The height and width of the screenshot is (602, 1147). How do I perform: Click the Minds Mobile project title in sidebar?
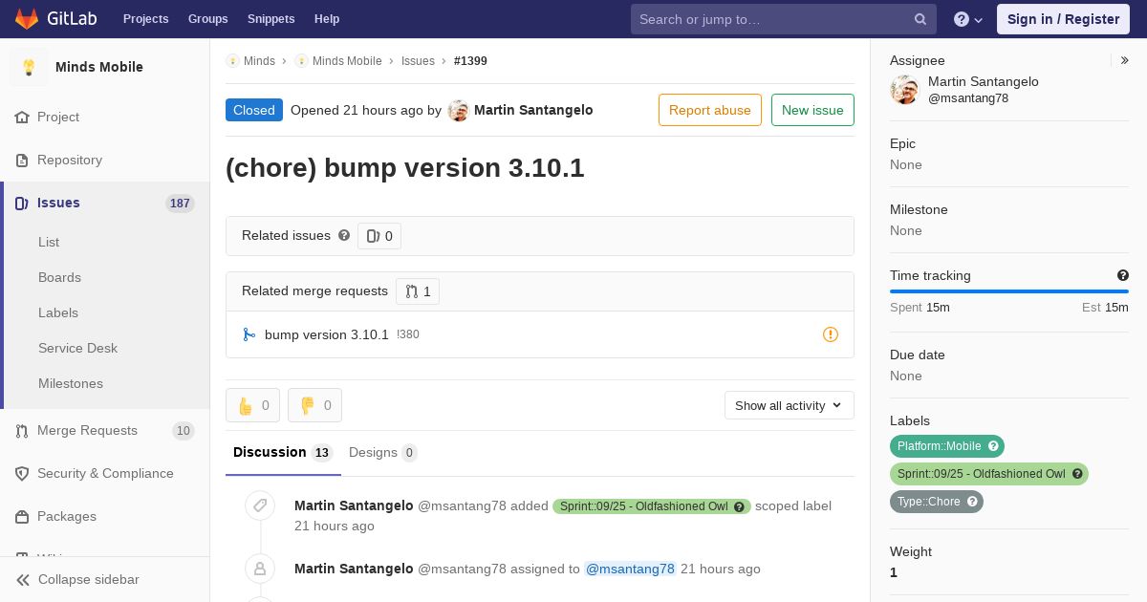click(x=99, y=67)
